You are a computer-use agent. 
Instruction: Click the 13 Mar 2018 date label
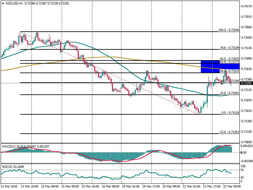point(9,187)
